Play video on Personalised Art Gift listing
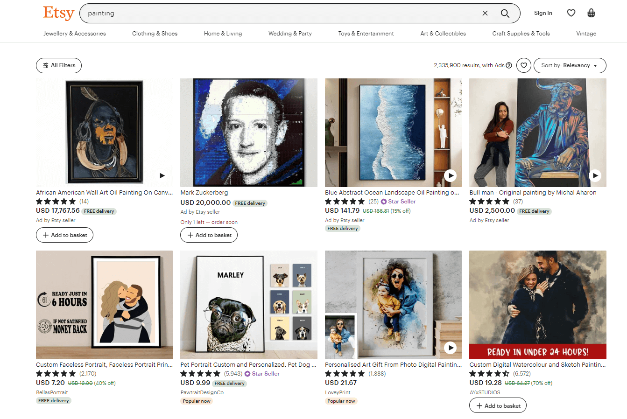Viewport: 627px width, 419px height. [x=450, y=348]
